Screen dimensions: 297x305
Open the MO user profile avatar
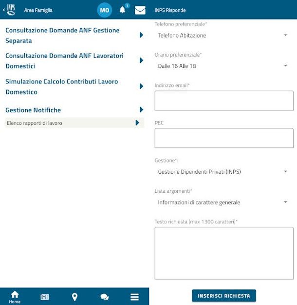click(104, 10)
